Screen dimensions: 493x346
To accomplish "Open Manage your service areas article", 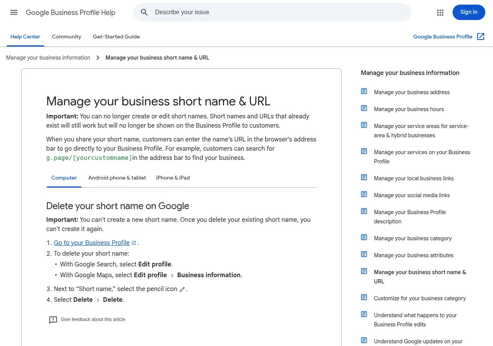I will point(421,131).
